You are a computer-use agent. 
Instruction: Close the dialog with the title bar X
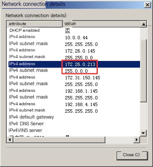click(147, 5)
